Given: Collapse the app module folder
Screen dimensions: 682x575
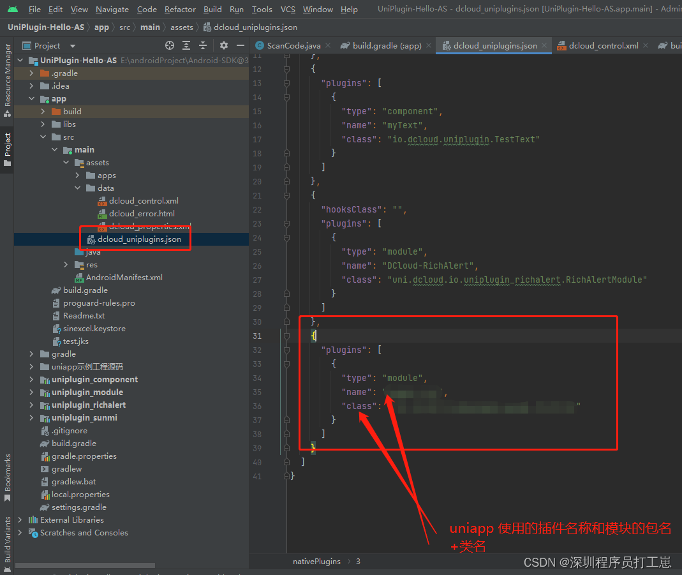Looking at the screenshot, I should point(31,99).
